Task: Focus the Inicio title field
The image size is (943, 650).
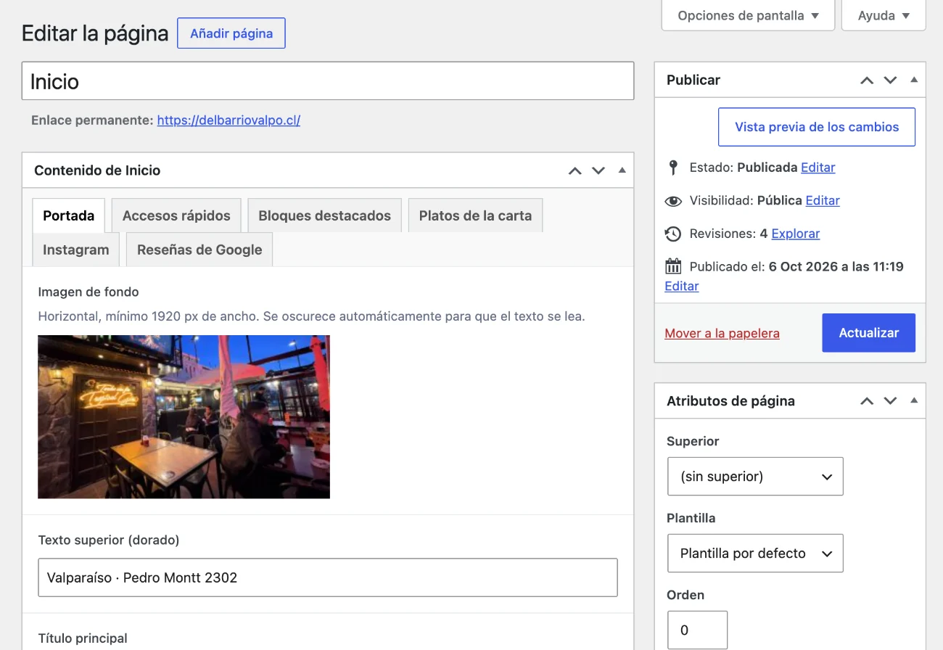Action: (x=328, y=81)
